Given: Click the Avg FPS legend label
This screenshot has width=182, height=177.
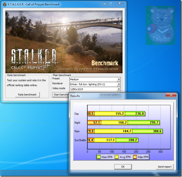Looking at the screenshot, I should pyautogui.click(x=125, y=157).
